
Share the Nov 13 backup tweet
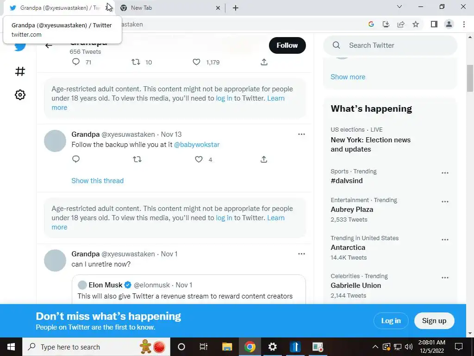coord(264,159)
